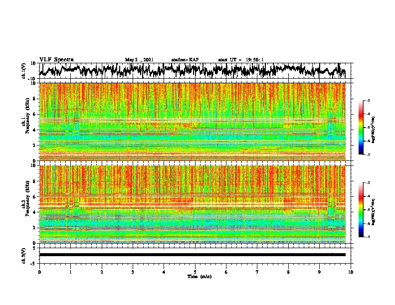Click time axis end tick label "10"
This screenshot has width=395, height=305.
coord(351,272)
